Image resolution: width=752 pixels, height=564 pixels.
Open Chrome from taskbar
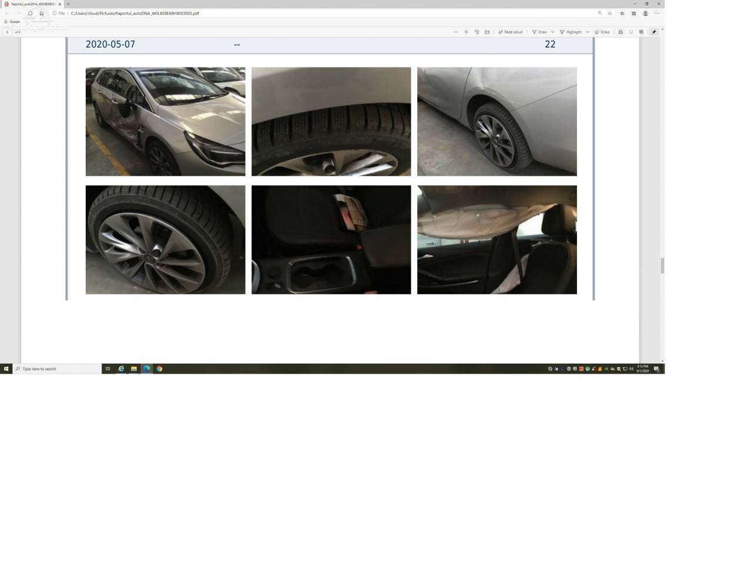tap(159, 369)
